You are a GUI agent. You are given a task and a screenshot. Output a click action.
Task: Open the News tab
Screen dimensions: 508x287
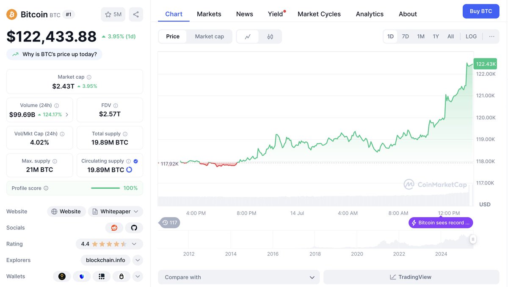[x=245, y=14]
